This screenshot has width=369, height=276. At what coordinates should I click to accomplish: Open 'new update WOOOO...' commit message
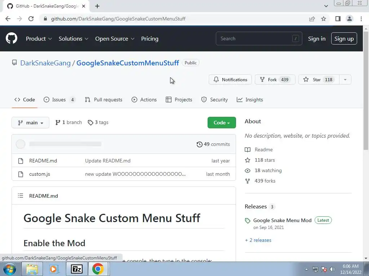(135, 174)
